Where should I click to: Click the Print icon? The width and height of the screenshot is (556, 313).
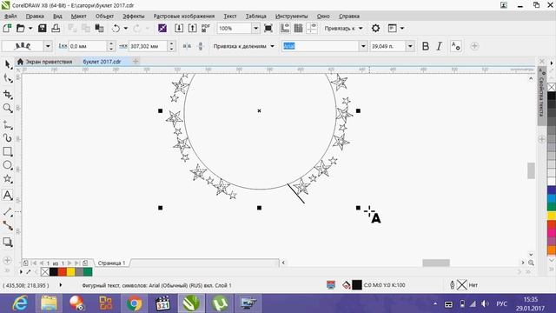56,28
